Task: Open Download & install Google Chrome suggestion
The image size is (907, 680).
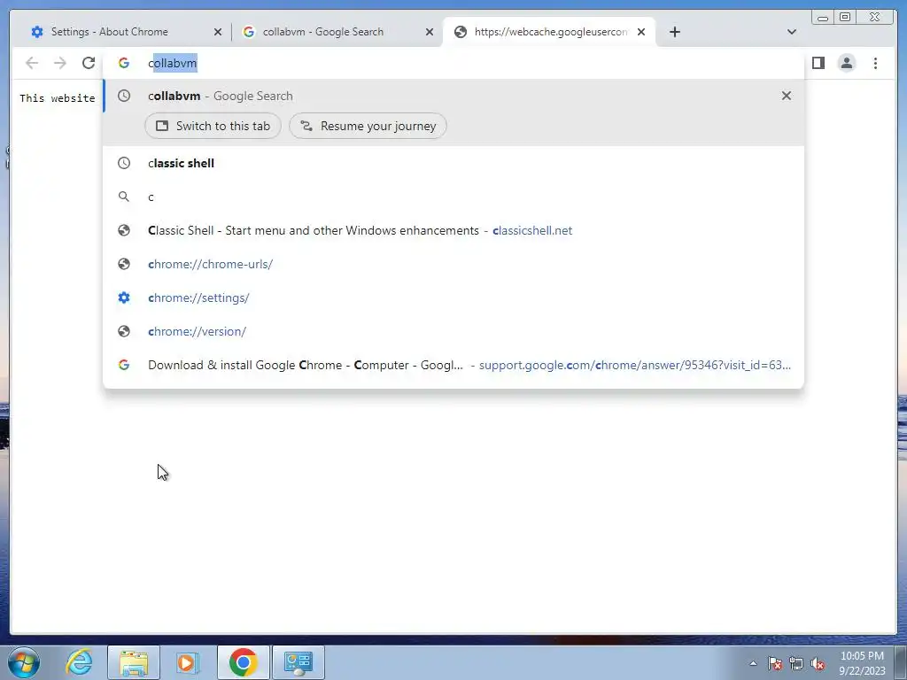Action: point(453,365)
